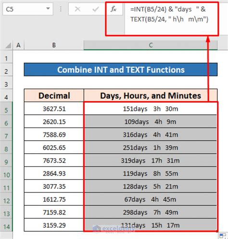Select cell showing 119days 8h 55m
Image resolution: width=228 pixels, height=239 pixels.
(151, 173)
